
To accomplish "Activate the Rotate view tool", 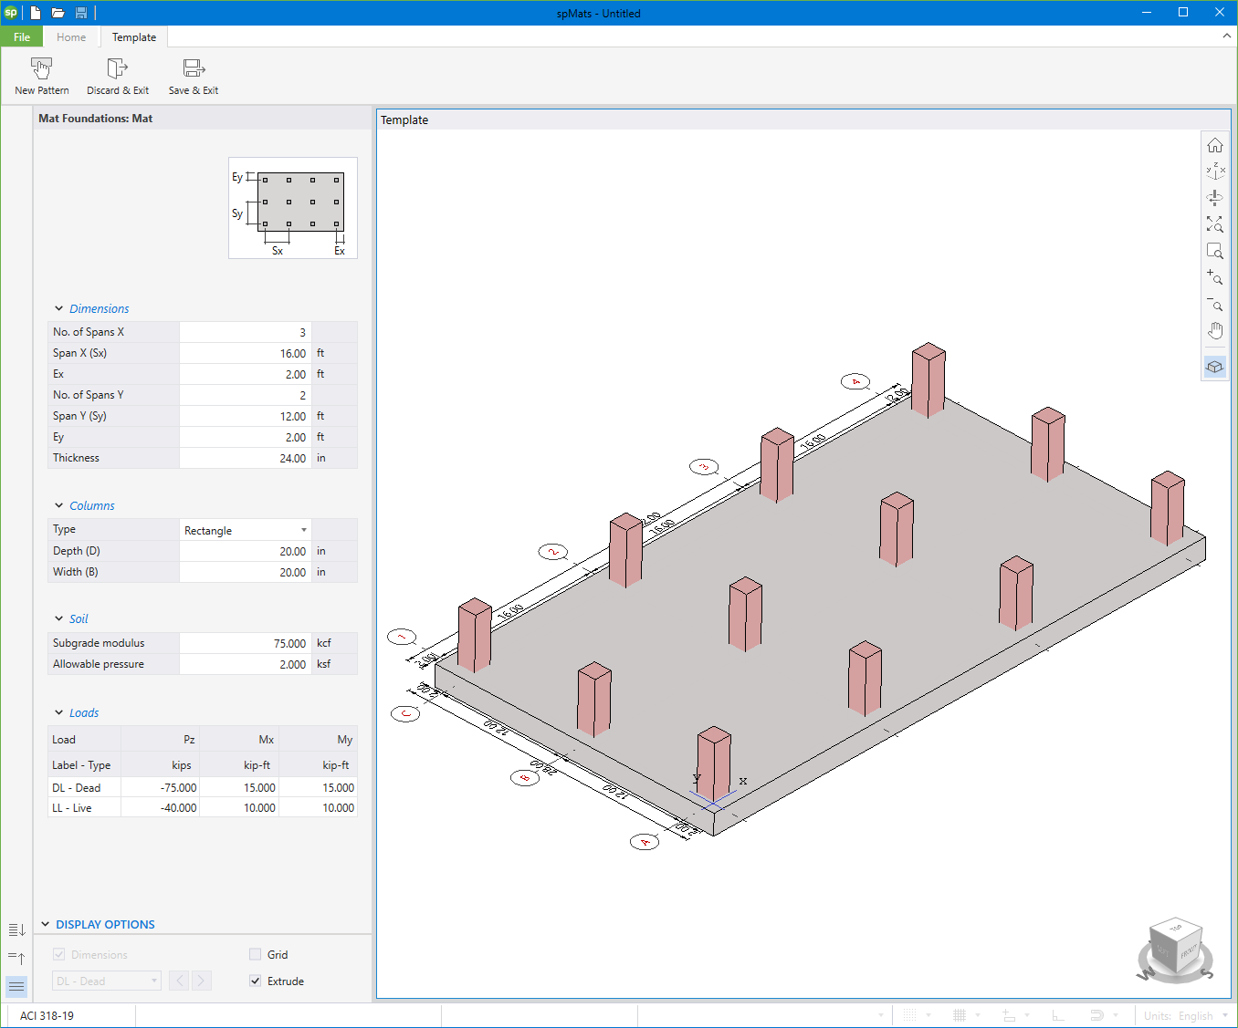I will (1215, 197).
